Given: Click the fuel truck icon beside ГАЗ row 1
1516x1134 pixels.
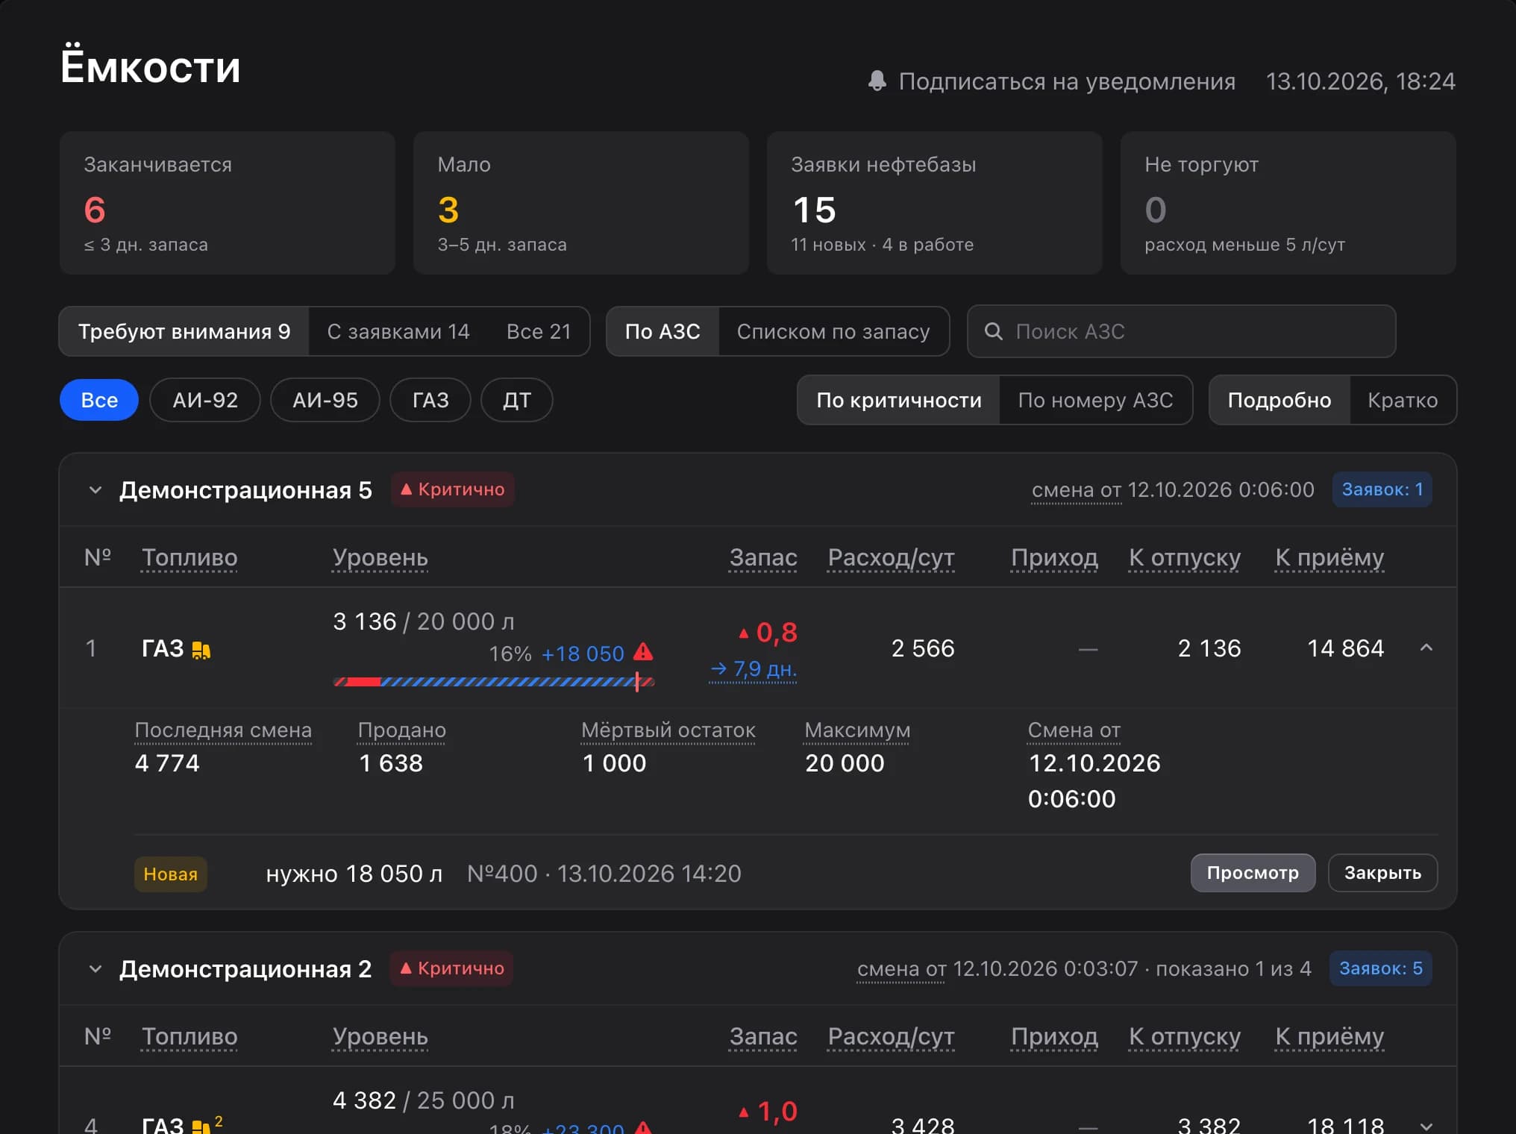Looking at the screenshot, I should pos(201,650).
